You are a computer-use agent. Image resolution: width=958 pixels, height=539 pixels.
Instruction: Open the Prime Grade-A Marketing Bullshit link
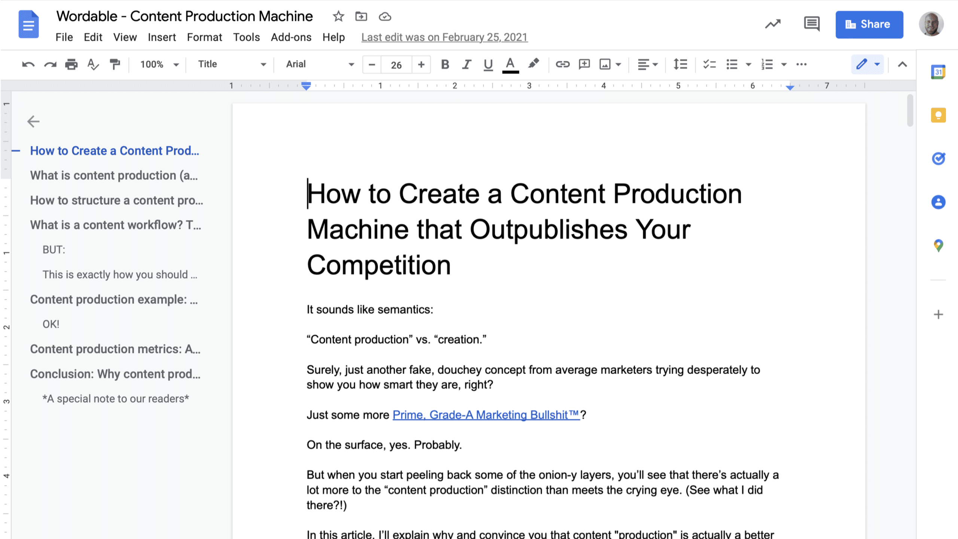point(485,415)
